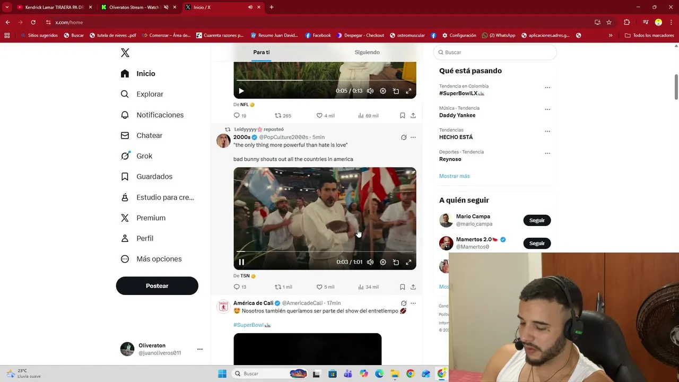Open more options on 2000s post
Screen dimensions: 679x382
pyautogui.click(x=413, y=137)
